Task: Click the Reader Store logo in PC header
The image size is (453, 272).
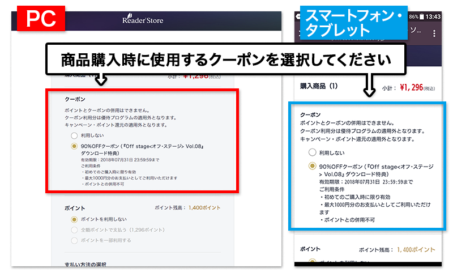Action: point(143,19)
